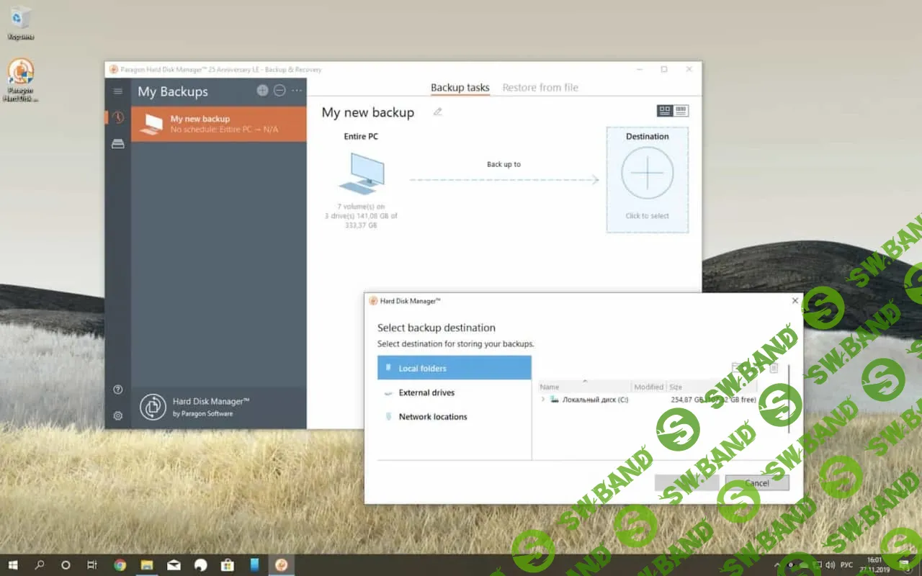This screenshot has width=922, height=576.
Task: Sort entries by the Name column
Action: [x=550, y=387]
